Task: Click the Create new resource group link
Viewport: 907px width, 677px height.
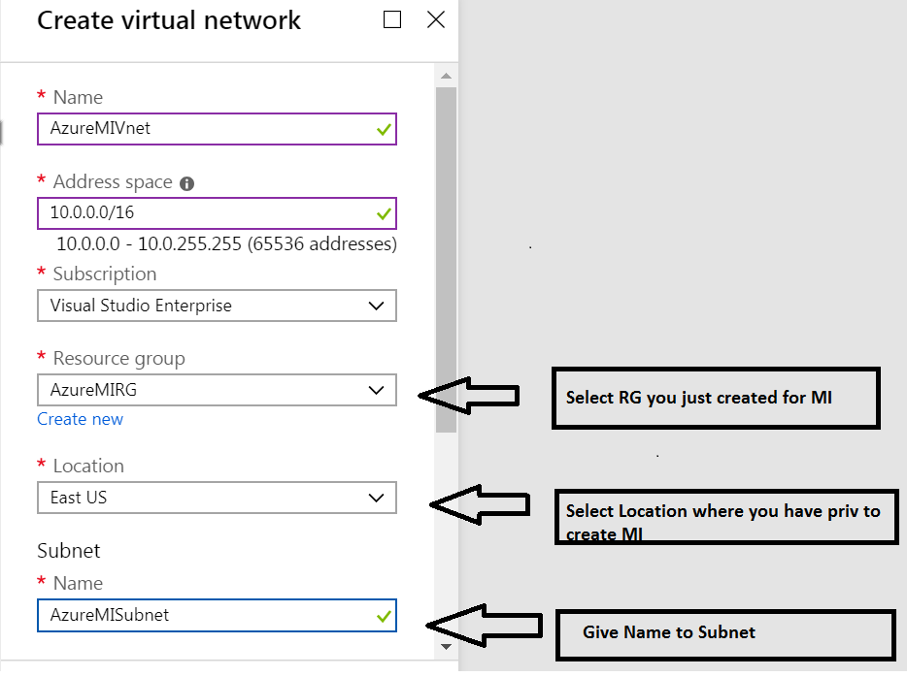Action: coord(80,419)
